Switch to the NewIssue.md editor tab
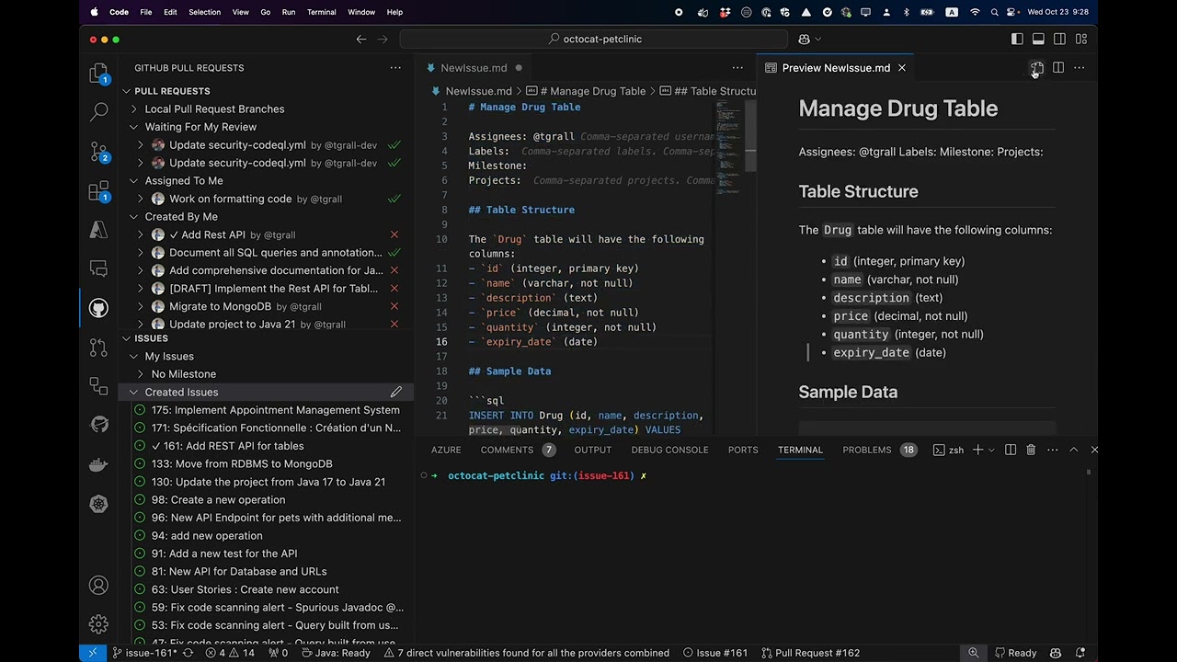The height and width of the screenshot is (662, 1177). coord(474,68)
